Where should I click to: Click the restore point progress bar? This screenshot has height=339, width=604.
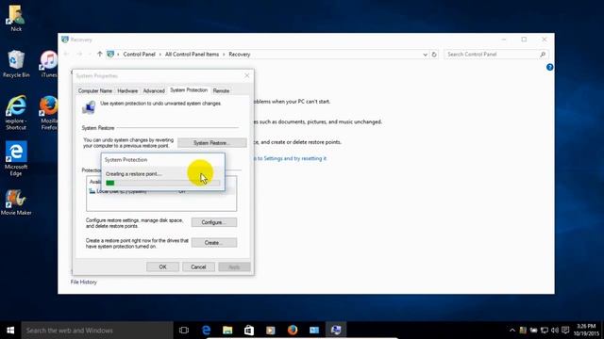163,183
